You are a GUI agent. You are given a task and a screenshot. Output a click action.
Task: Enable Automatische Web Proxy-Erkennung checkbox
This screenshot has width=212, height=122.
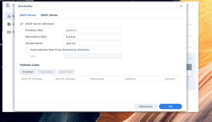click(27, 50)
